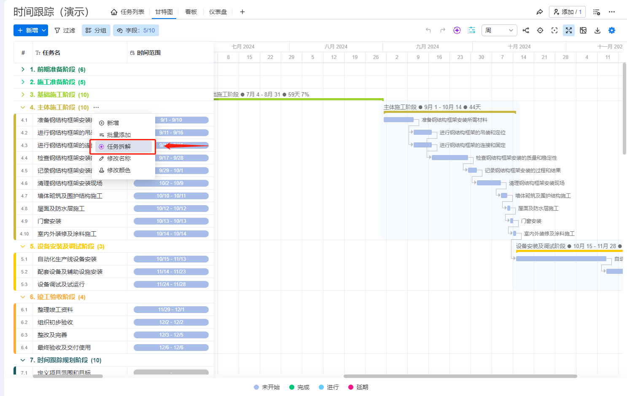
Task: Select task row 自动化生产线设备安装
Action: click(x=114, y=259)
